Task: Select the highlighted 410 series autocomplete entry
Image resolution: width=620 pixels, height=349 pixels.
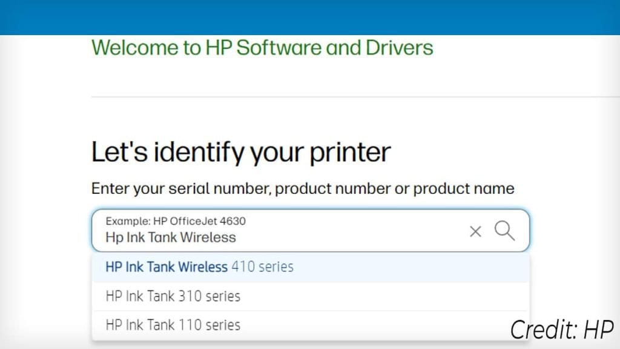Action: pyautogui.click(x=200, y=267)
